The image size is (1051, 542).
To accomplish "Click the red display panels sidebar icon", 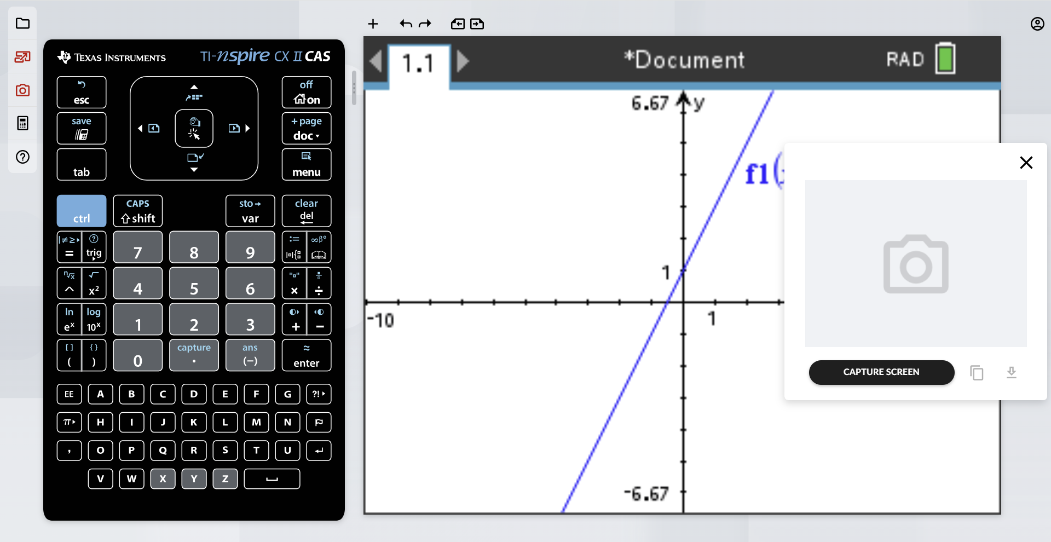I will click(22, 57).
